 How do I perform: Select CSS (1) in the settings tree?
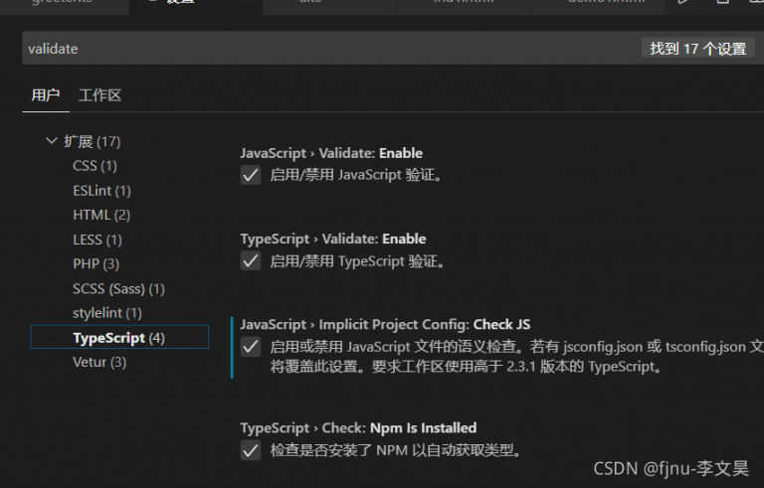click(95, 166)
